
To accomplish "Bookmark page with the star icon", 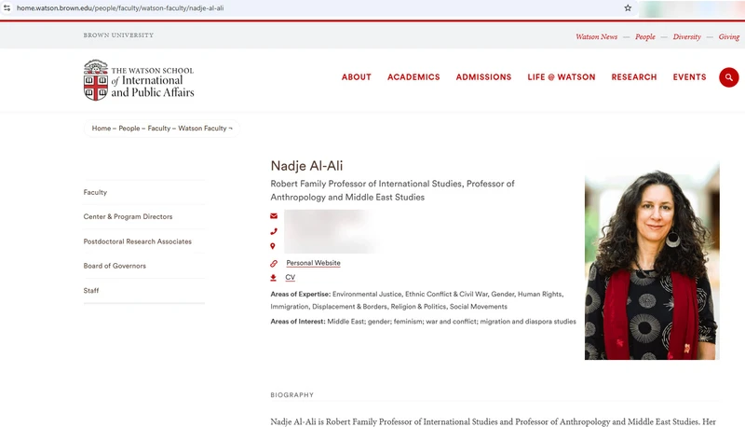I will pyautogui.click(x=628, y=8).
